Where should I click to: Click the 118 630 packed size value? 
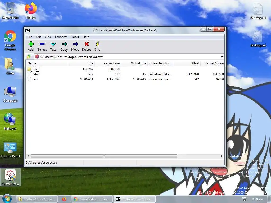tap(114, 69)
